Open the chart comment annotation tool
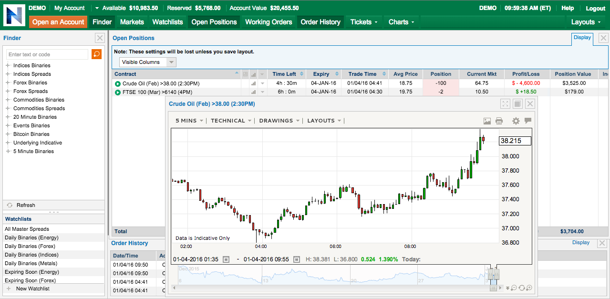 [528, 121]
